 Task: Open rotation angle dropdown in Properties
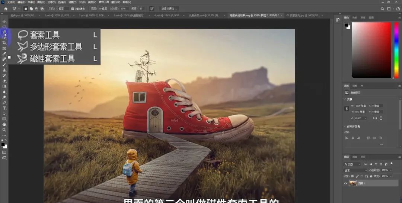point(366,118)
